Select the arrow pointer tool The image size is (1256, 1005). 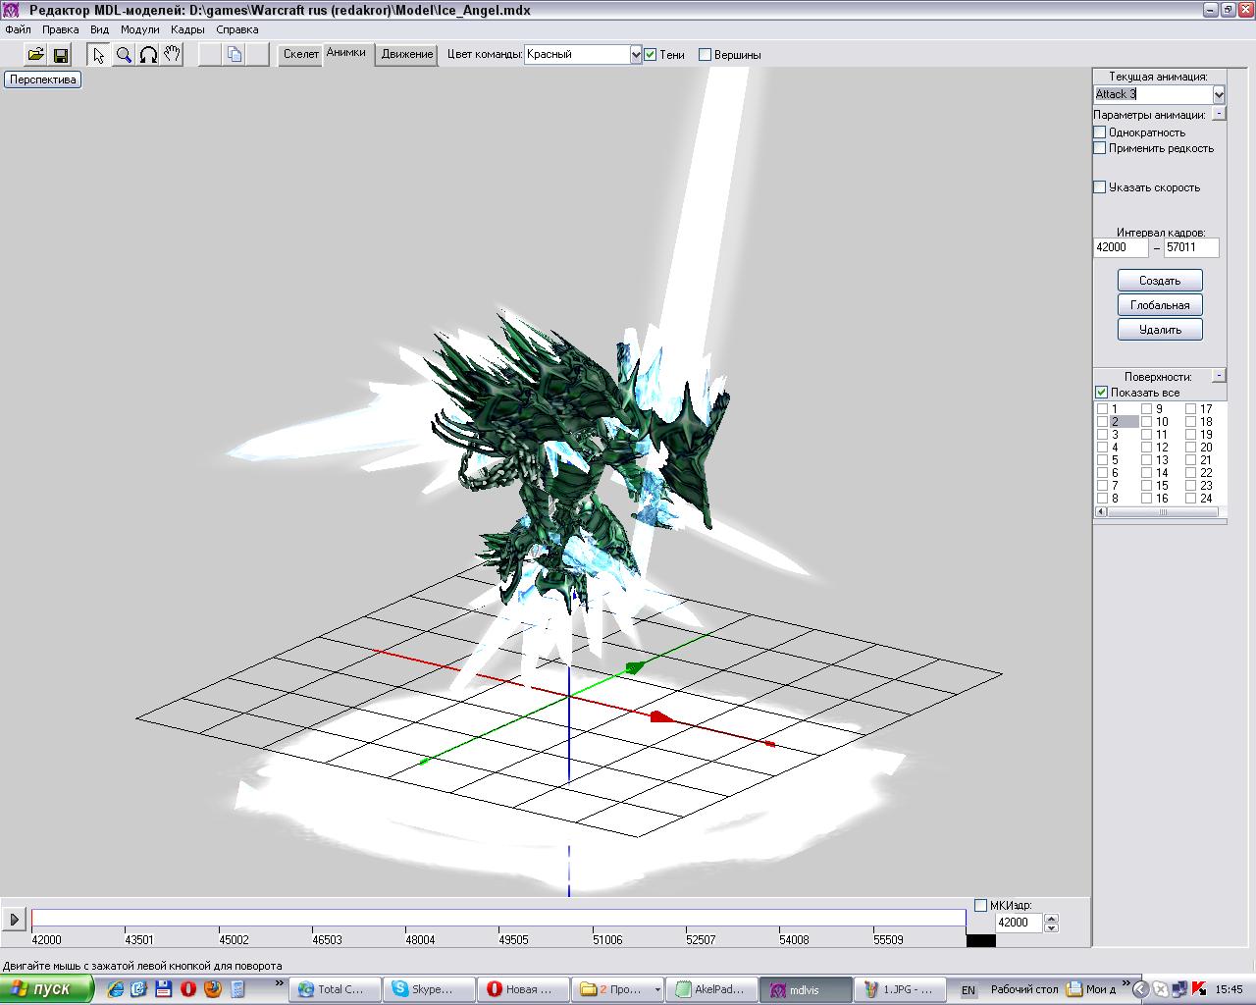click(98, 55)
